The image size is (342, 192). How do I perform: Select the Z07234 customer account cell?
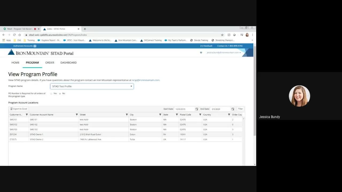click(x=18, y=134)
